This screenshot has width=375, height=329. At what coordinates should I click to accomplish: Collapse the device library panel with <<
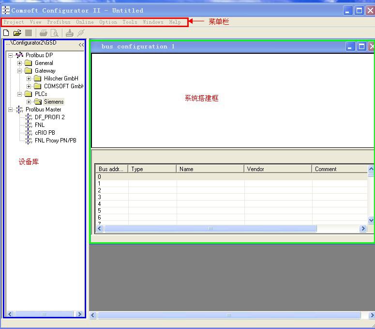(81, 45)
